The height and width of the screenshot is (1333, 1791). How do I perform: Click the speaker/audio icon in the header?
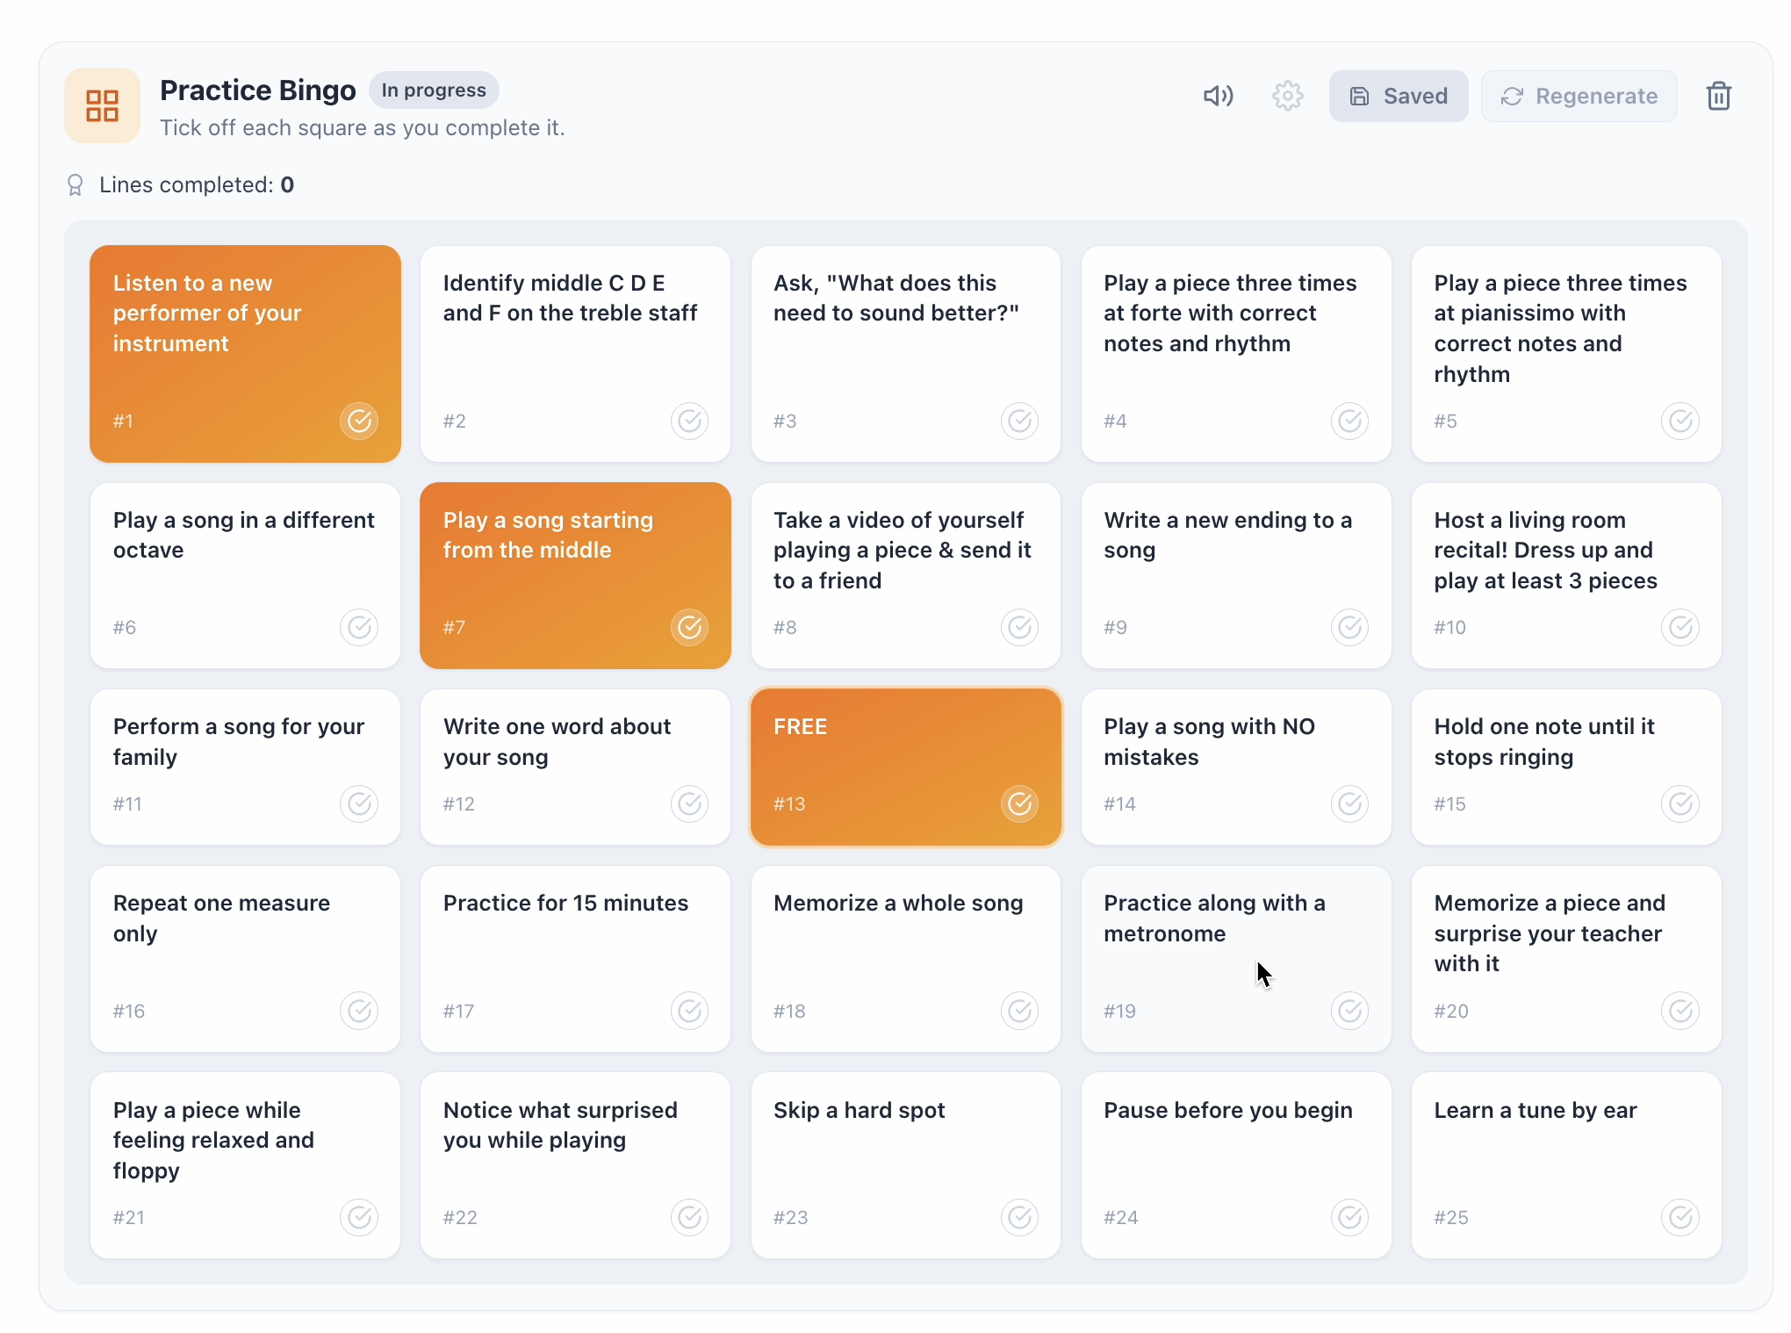(x=1218, y=96)
